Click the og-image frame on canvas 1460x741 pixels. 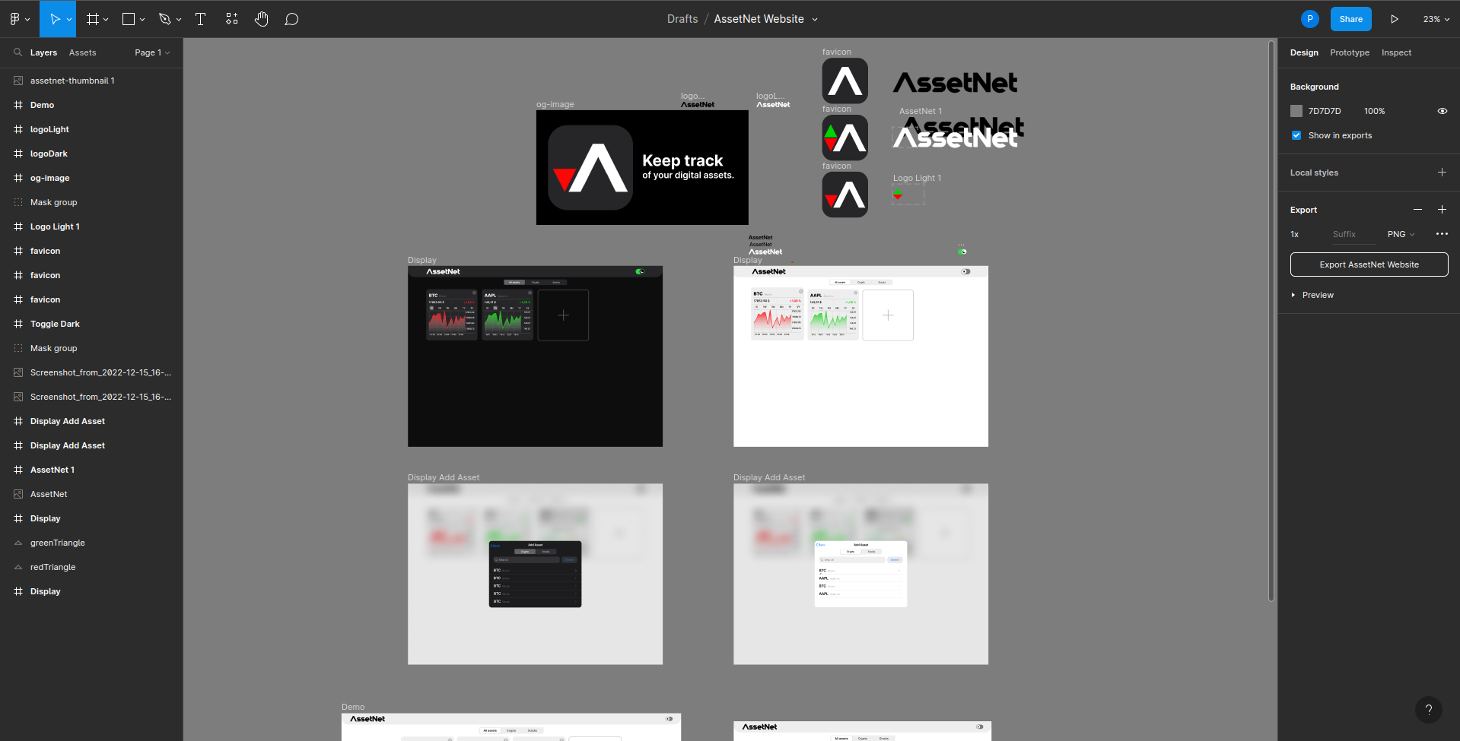pos(642,167)
